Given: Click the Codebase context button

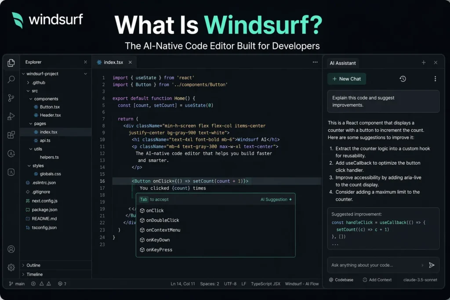Looking at the screenshot, I should 341,280.
